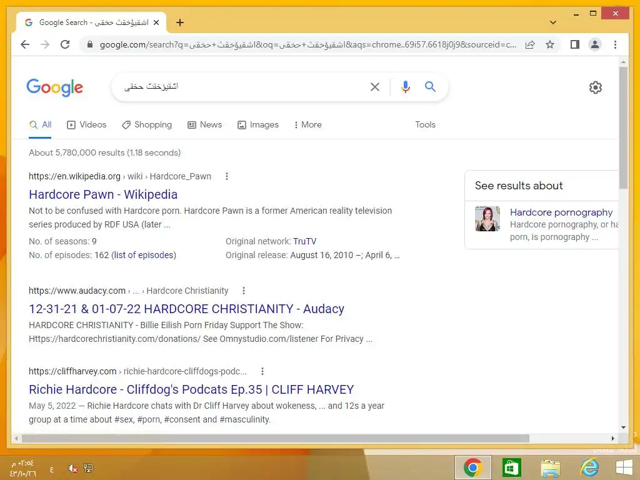Start voice search with the microphone

pyautogui.click(x=405, y=86)
